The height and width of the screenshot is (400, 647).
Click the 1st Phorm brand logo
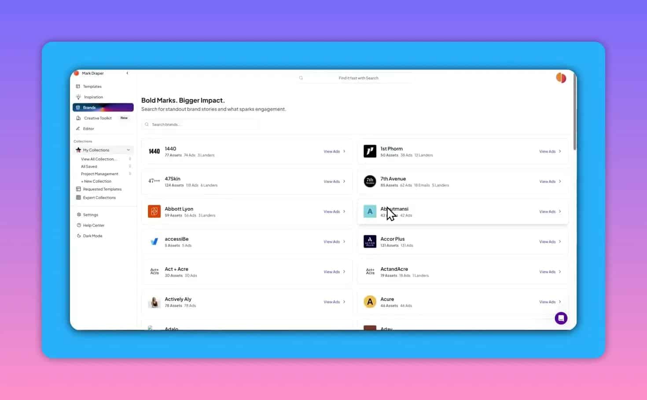point(370,151)
